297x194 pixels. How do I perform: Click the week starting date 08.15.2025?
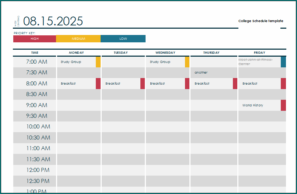(53, 21)
